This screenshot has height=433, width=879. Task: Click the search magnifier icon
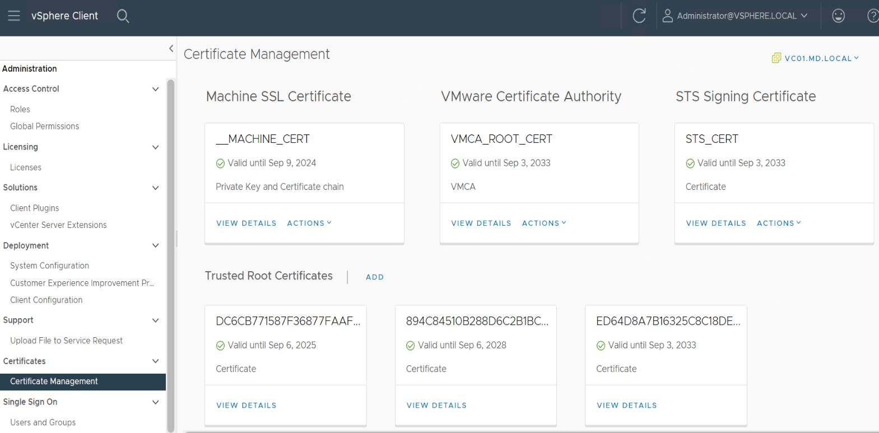123,16
